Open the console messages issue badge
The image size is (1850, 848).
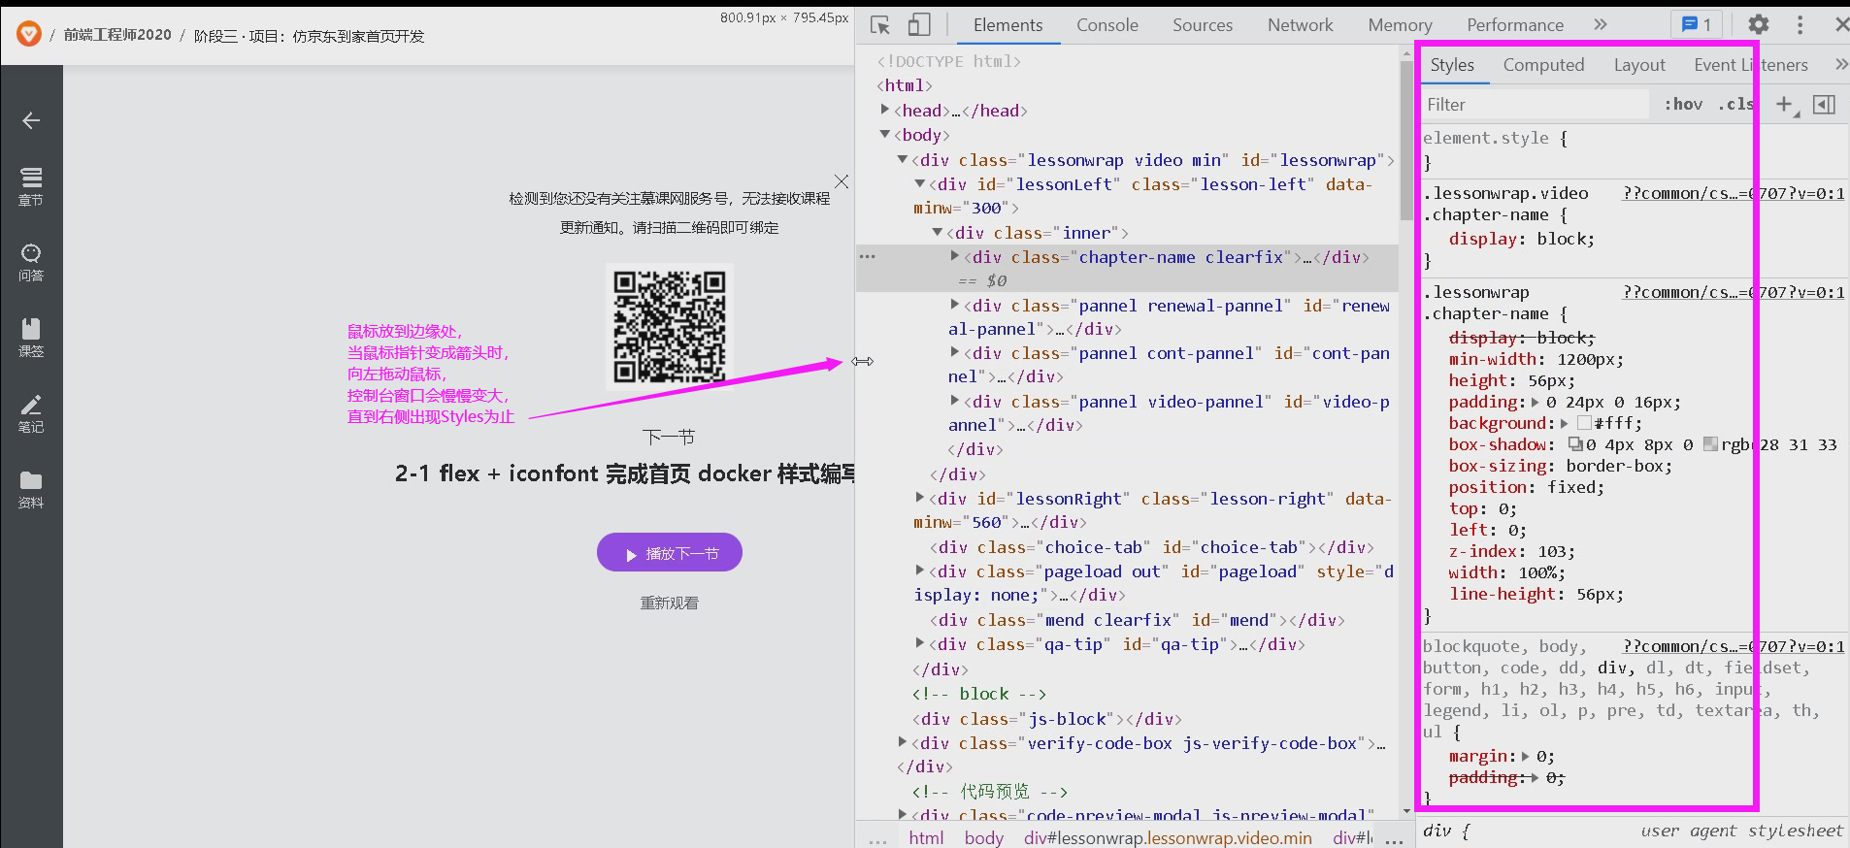click(x=1696, y=25)
